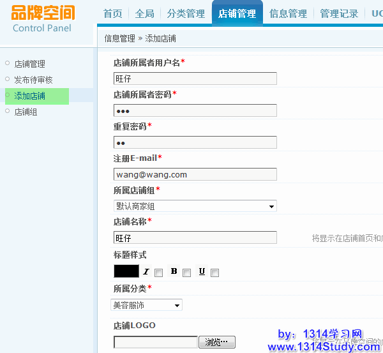Focus the 店铺所属者用户名 field

click(195, 79)
